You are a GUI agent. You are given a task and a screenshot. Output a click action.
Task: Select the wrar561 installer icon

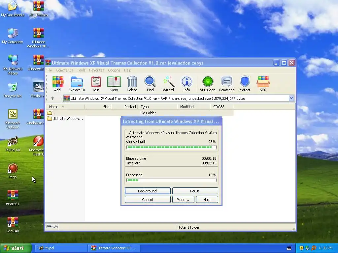tap(13, 198)
